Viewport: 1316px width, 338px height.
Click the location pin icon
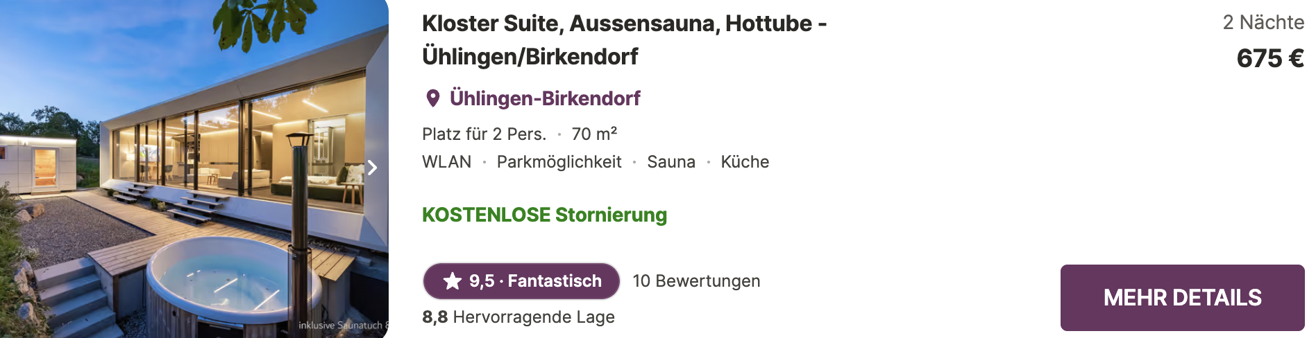432,98
